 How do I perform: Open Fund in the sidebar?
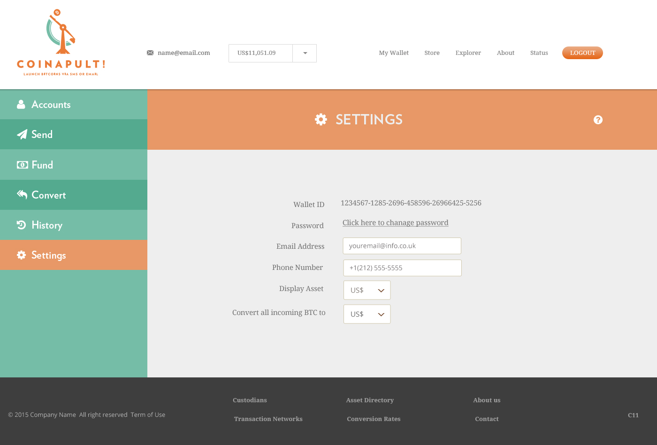[74, 165]
